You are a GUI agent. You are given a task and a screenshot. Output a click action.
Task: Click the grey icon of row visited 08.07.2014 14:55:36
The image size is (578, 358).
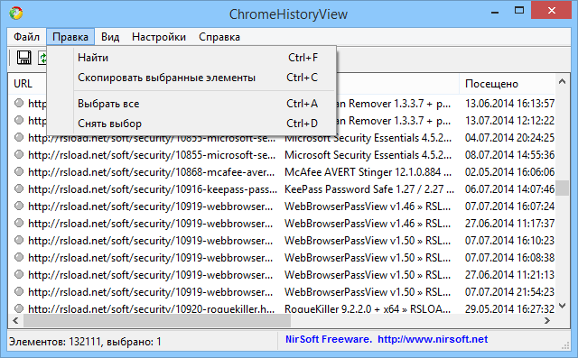click(x=19, y=154)
